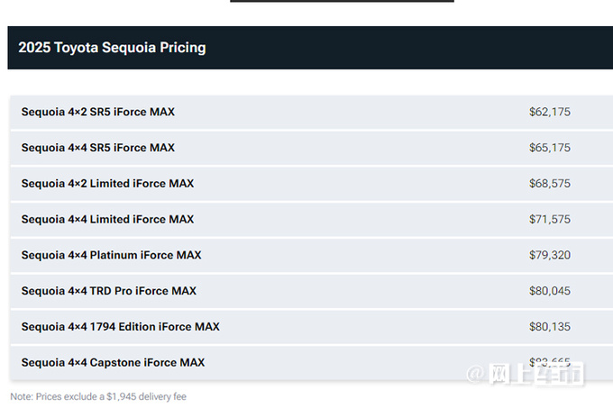Click the $80,135 price
This screenshot has height=408, width=613.
pyautogui.click(x=550, y=327)
